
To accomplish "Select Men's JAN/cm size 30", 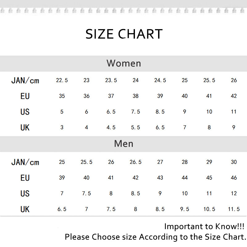I will [234, 162].
